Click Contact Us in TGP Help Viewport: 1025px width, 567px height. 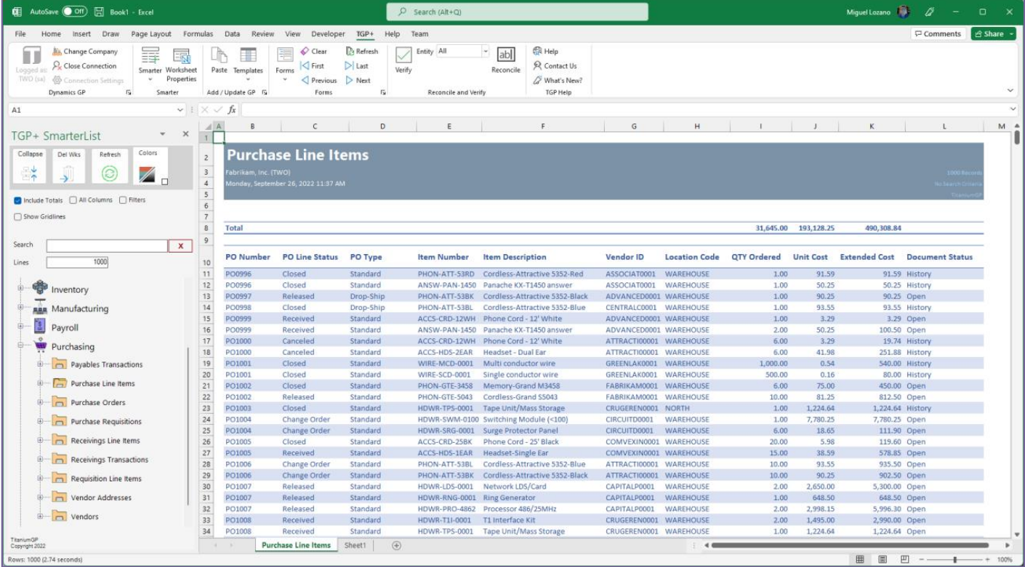tap(555, 66)
